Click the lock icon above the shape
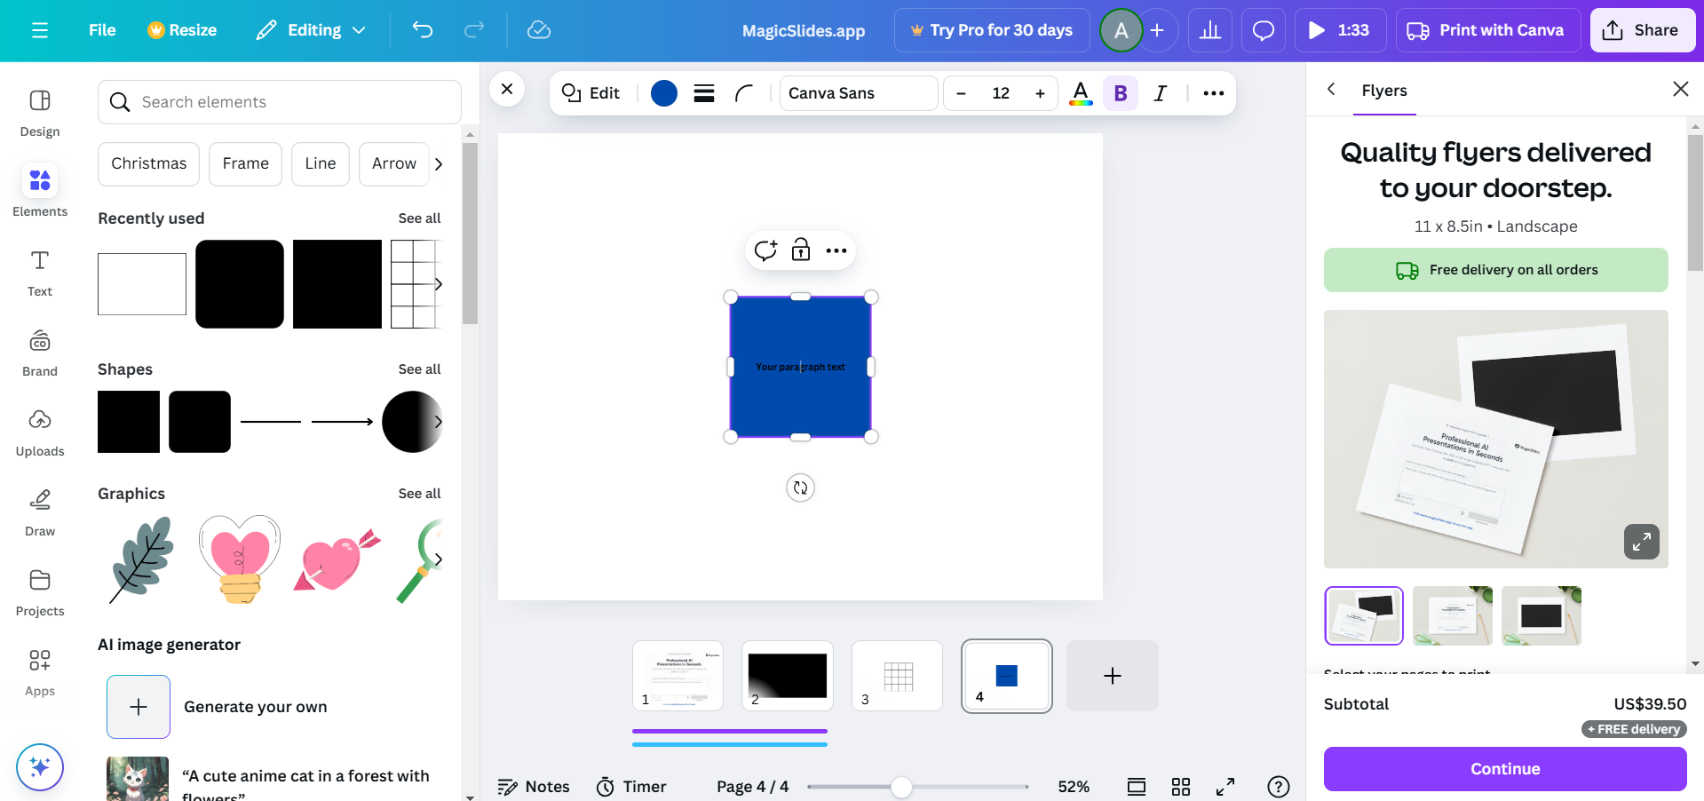This screenshot has height=801, width=1704. coord(801,250)
